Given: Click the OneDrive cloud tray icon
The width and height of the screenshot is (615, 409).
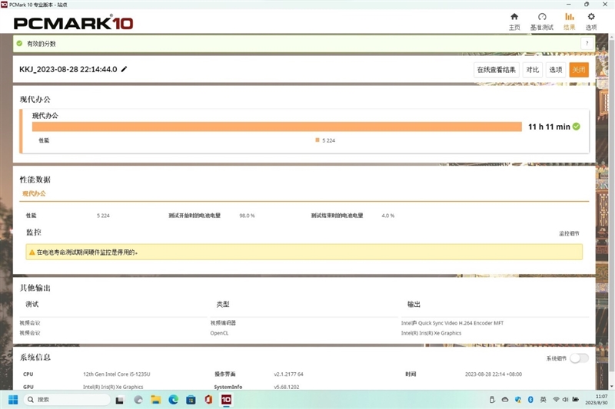Looking at the screenshot, I should pos(505,400).
